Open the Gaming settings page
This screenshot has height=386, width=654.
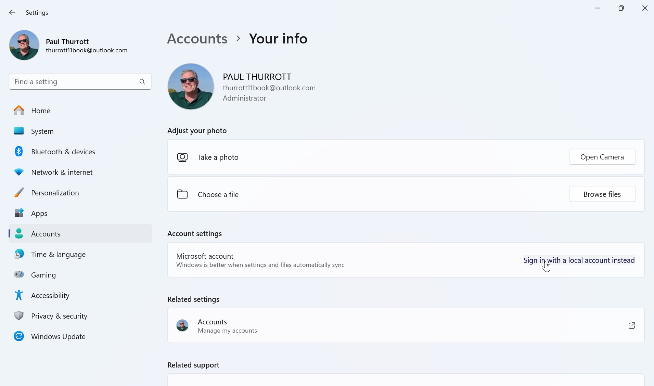[x=43, y=275]
